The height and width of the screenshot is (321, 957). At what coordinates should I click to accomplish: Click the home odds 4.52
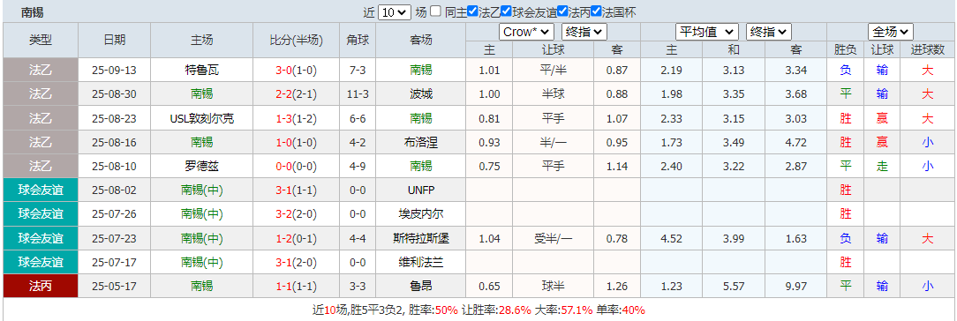click(x=671, y=238)
